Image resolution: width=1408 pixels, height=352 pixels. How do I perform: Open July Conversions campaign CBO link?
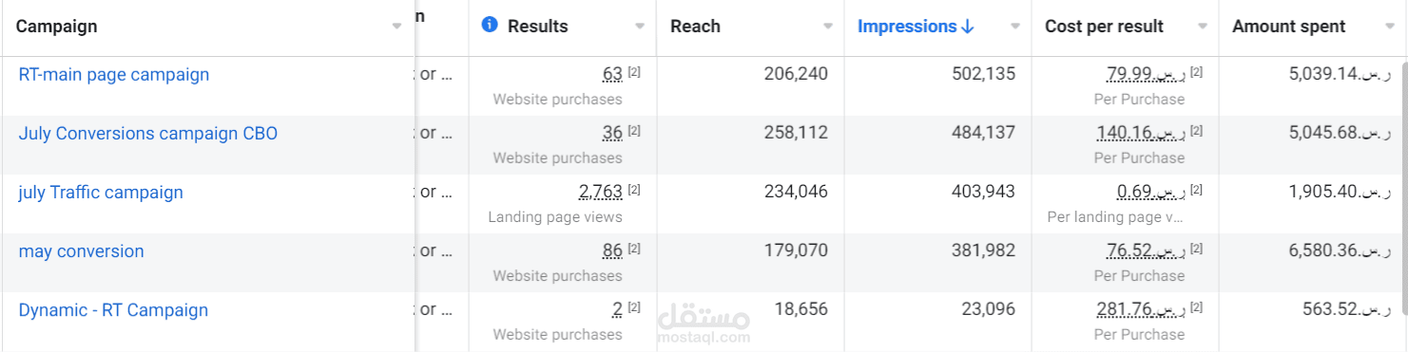coord(148,133)
